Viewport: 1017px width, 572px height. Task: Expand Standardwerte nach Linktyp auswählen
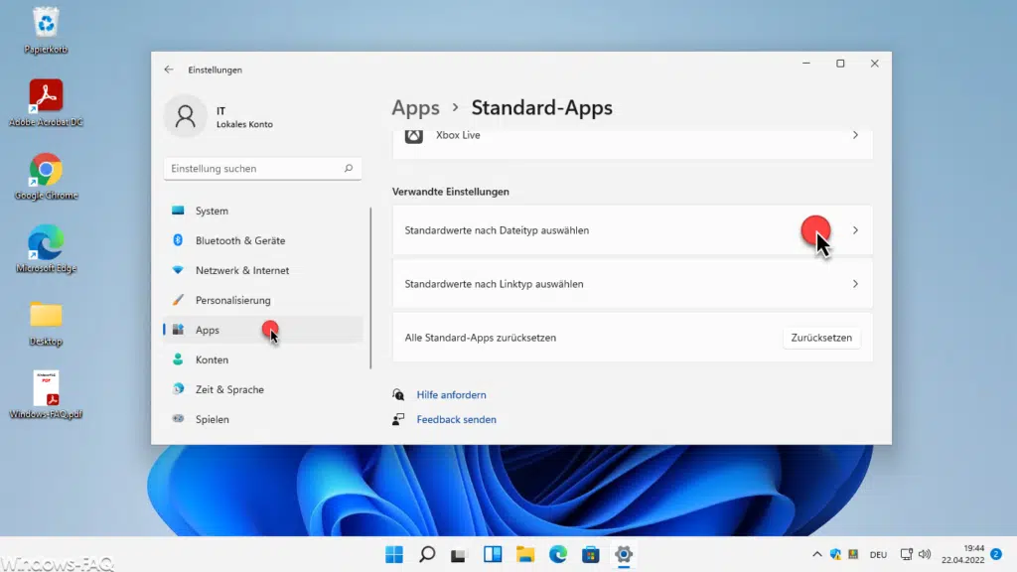pos(854,284)
